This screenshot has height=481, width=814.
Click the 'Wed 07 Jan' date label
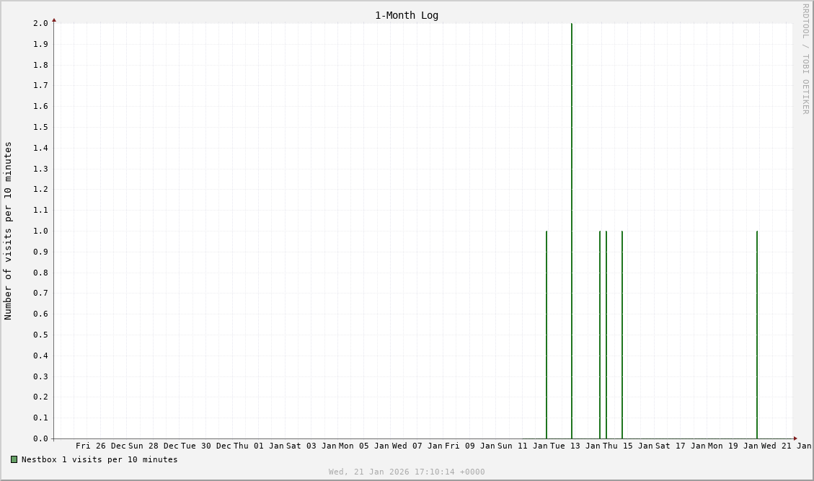(417, 446)
